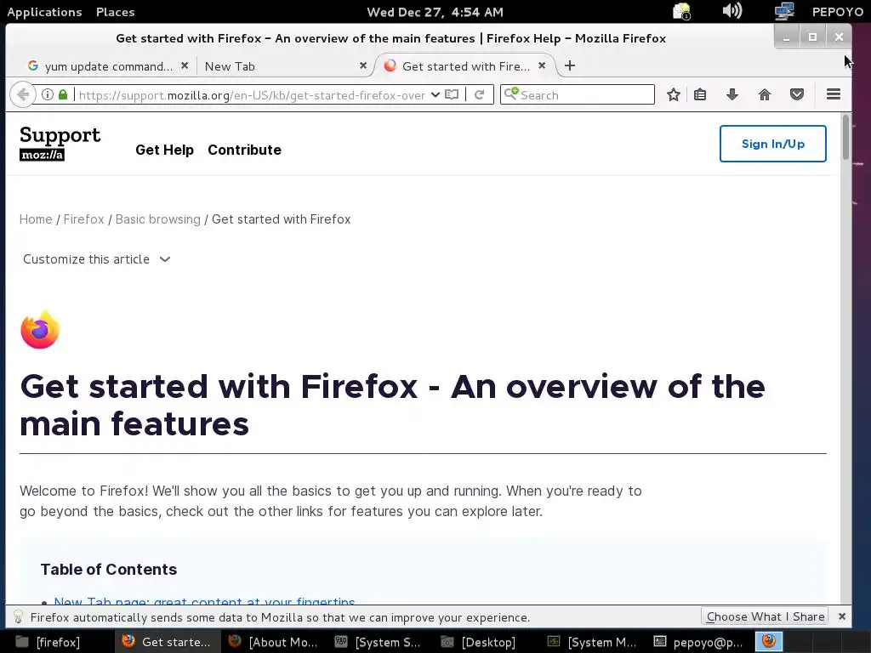This screenshot has height=653, width=871.
Task: Click the page vertical scrollbar thumb
Action: click(x=846, y=137)
